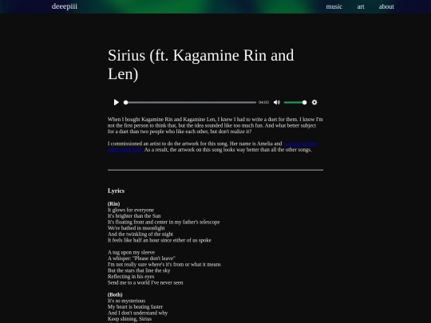431x323 pixels.
Task: Click lyric line 'It's so mysterious'
Action: coord(126,301)
